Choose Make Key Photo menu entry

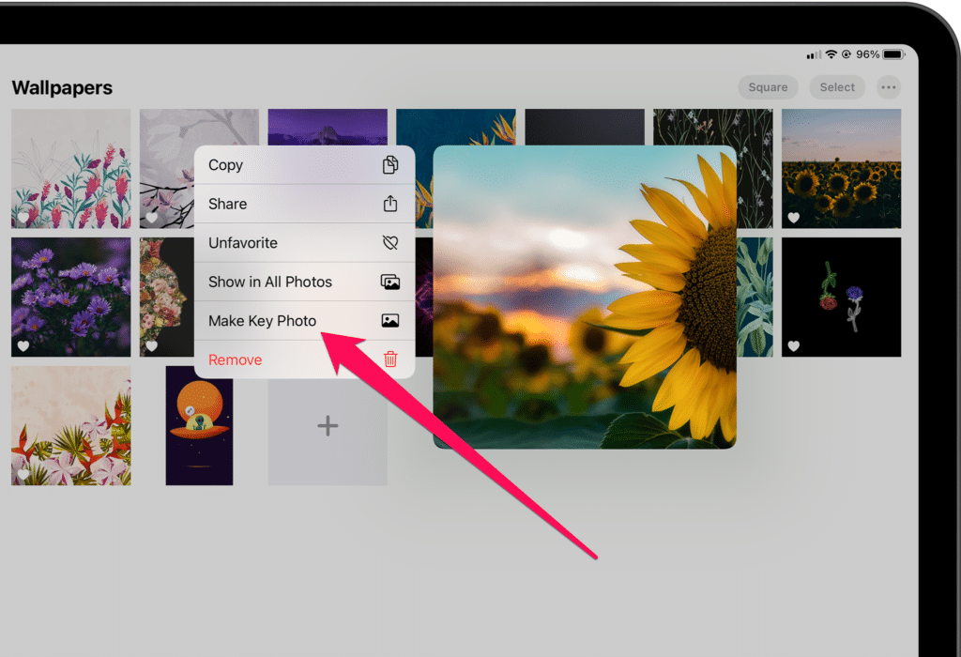tap(263, 321)
